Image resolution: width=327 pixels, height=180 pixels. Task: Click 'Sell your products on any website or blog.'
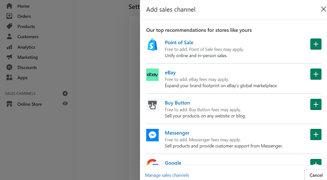pyautogui.click(x=205, y=116)
